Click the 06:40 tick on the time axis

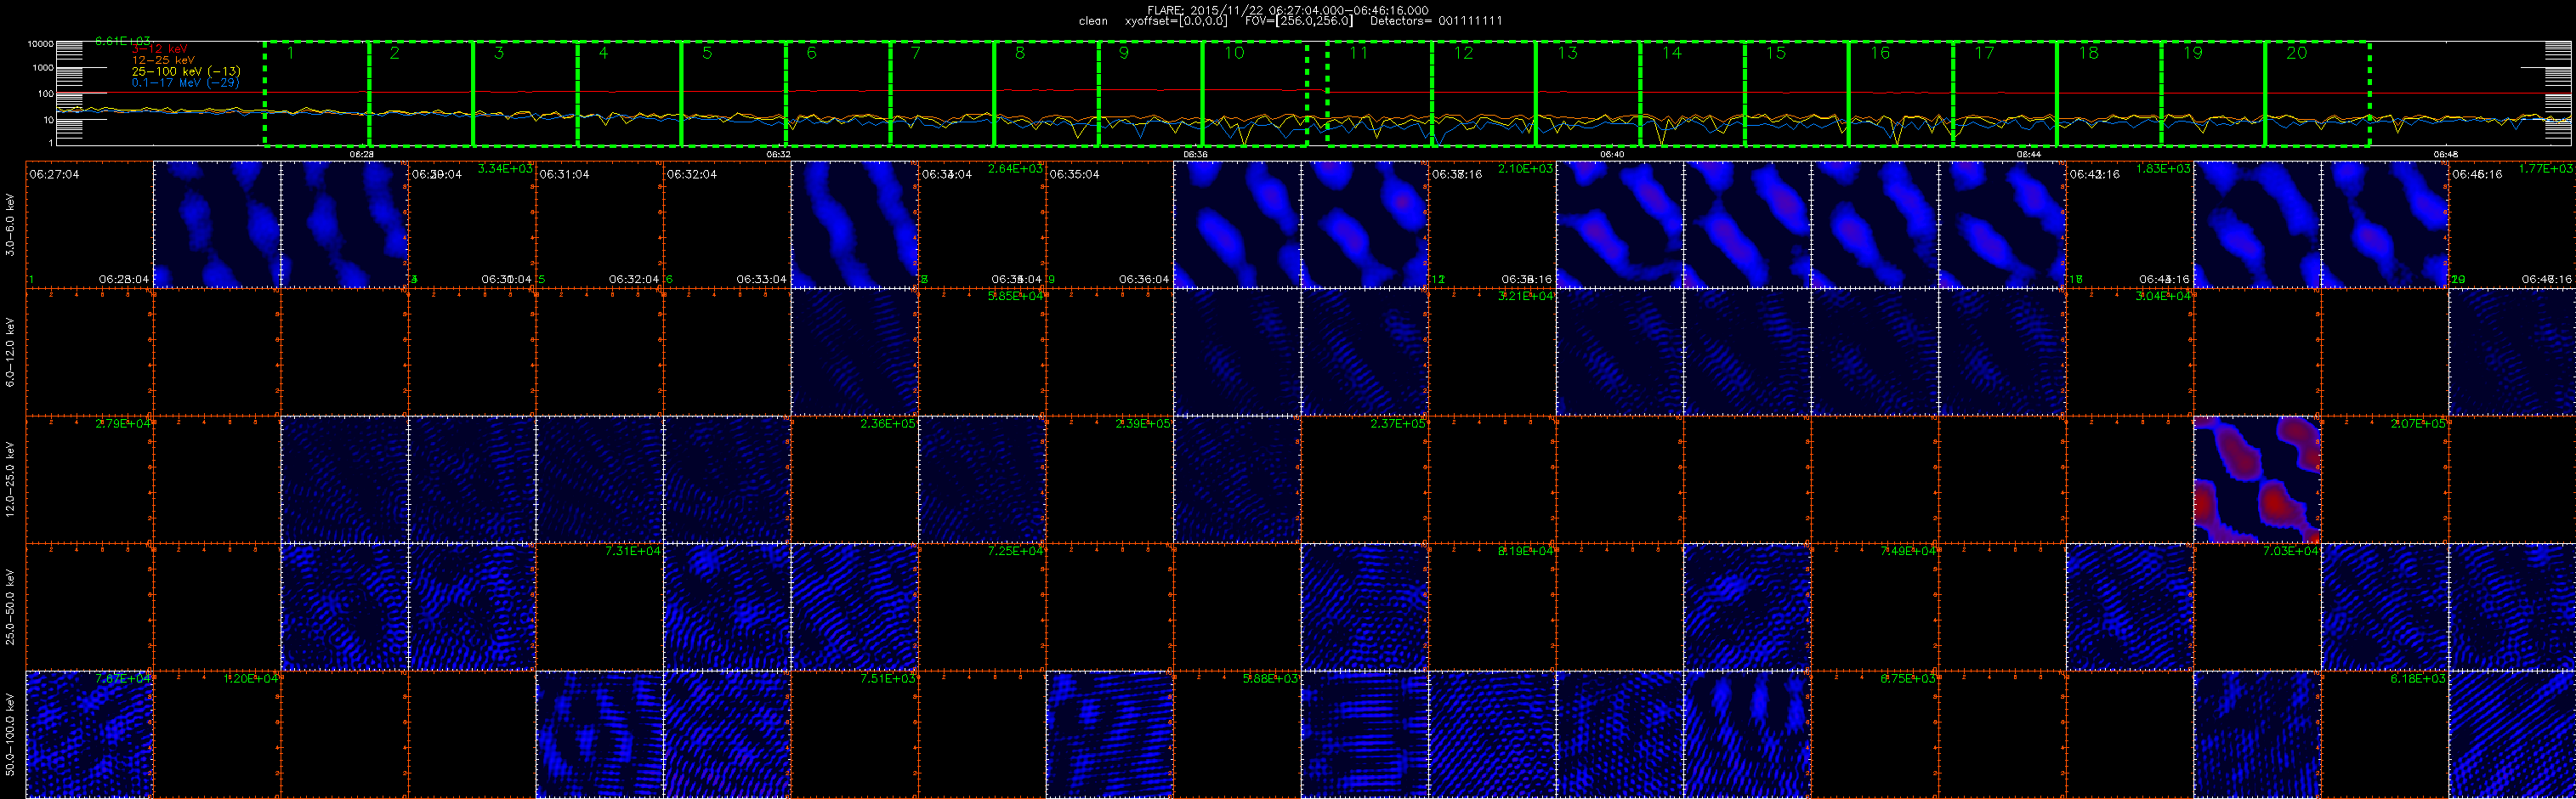1612,155
